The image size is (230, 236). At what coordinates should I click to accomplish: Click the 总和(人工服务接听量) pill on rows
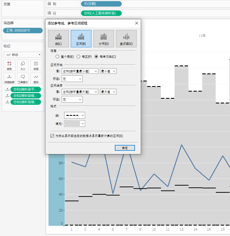click(x=101, y=13)
